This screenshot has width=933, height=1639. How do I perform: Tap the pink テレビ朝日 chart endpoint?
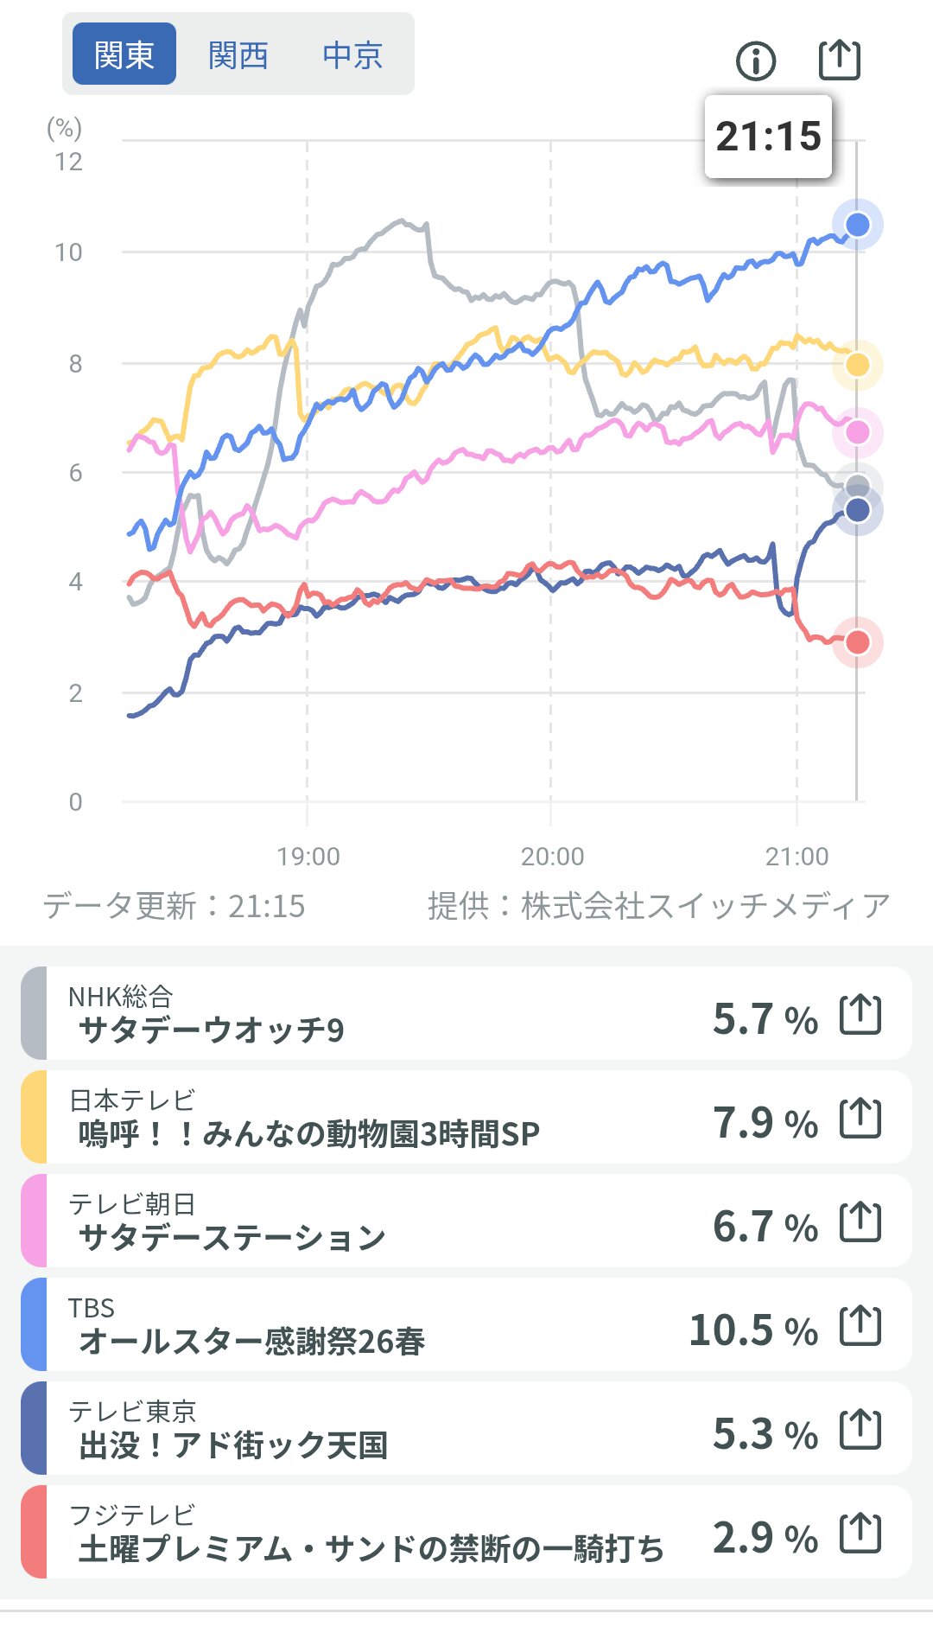coord(857,432)
